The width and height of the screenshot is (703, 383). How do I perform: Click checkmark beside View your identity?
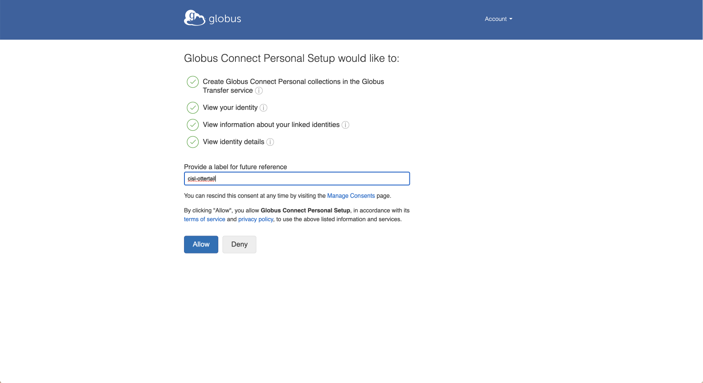click(x=193, y=108)
